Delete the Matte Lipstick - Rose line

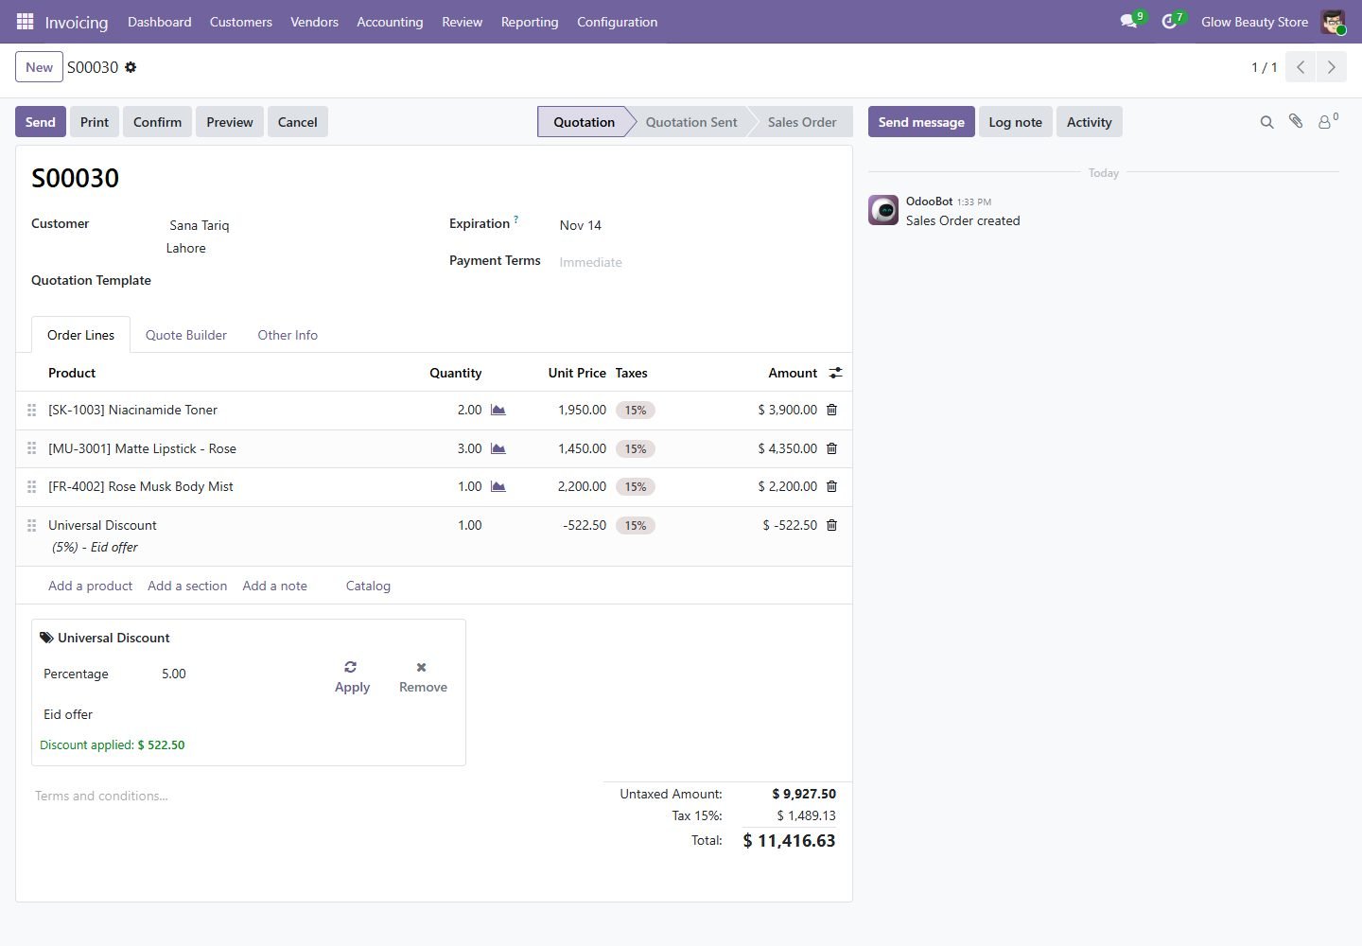831,448
